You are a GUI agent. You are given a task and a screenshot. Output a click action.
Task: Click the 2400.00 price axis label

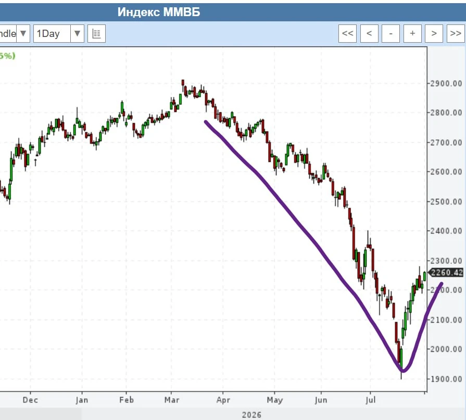(446, 231)
